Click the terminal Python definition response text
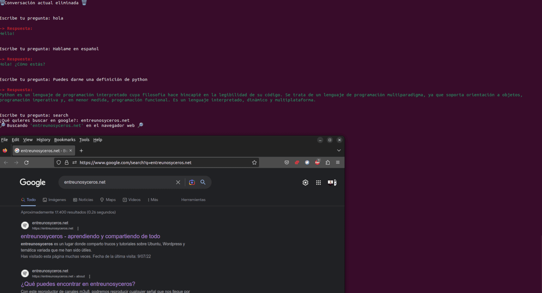This screenshot has width=542, height=293. [261, 98]
